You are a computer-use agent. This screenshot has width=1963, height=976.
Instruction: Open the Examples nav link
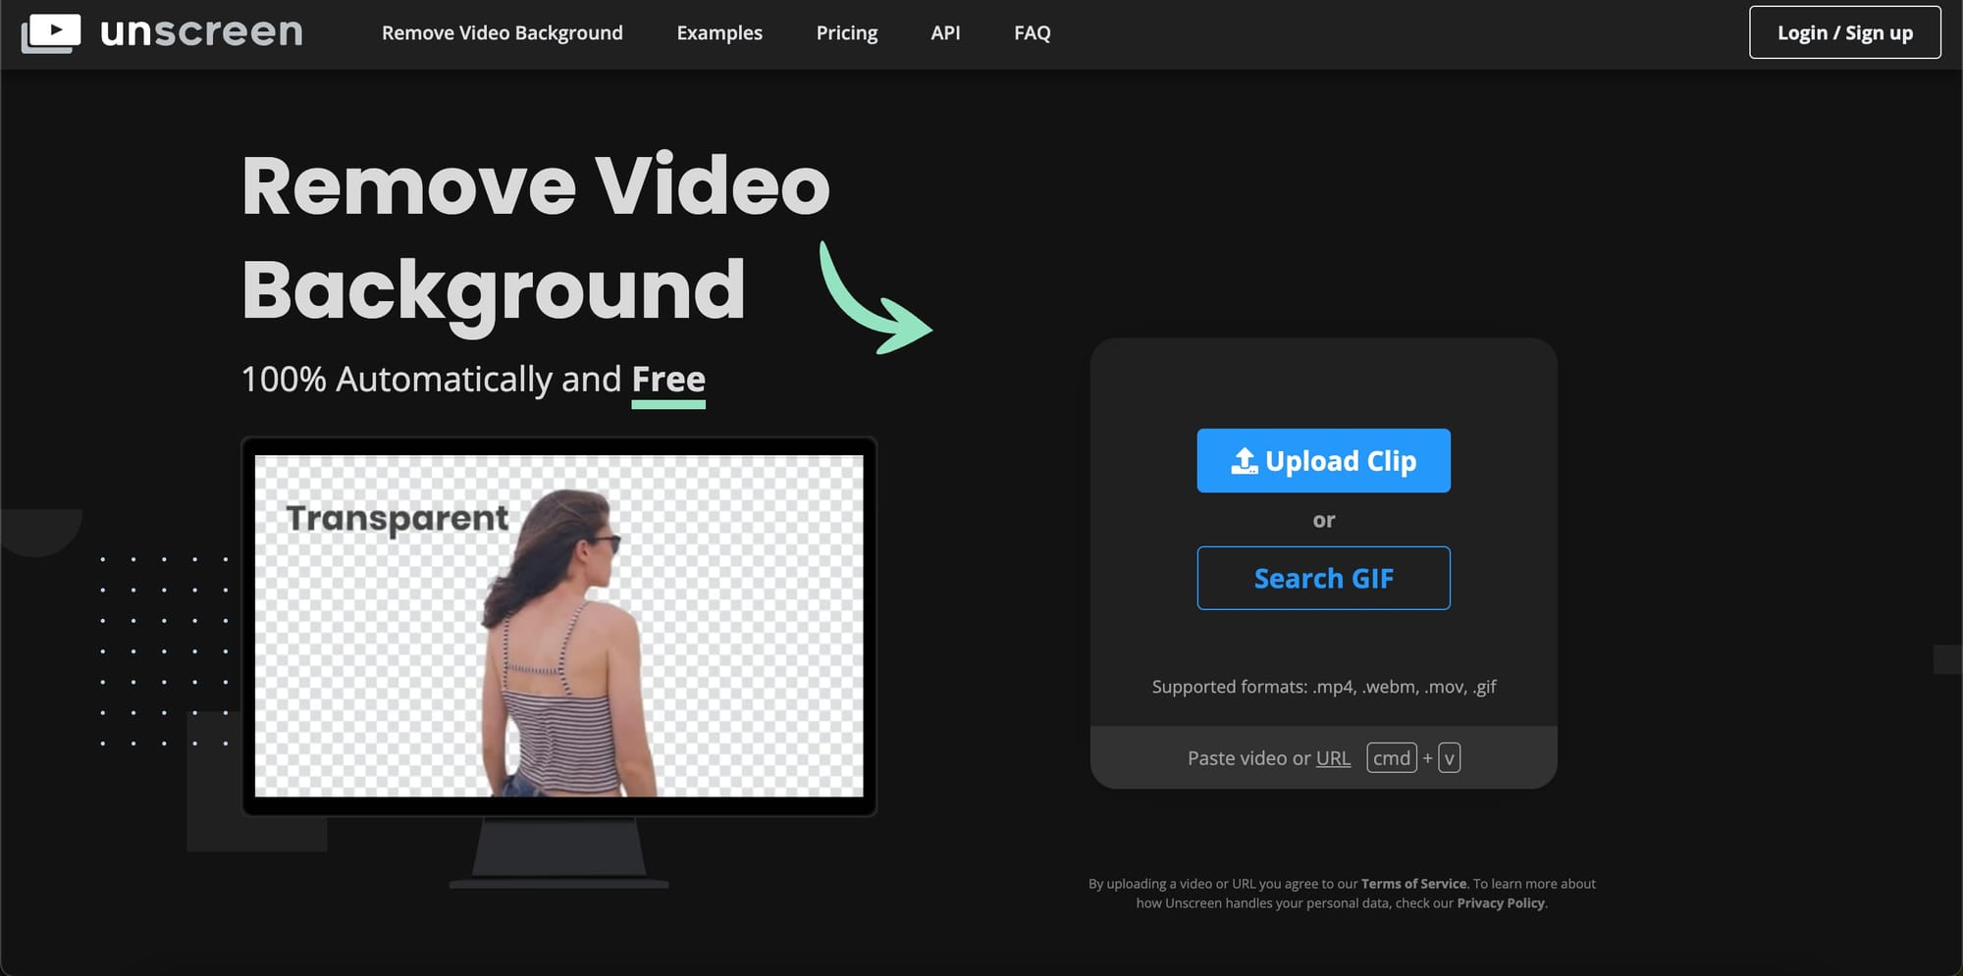click(719, 32)
